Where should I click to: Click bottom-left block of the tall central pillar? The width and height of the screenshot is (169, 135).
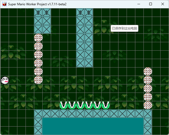[80, 63]
